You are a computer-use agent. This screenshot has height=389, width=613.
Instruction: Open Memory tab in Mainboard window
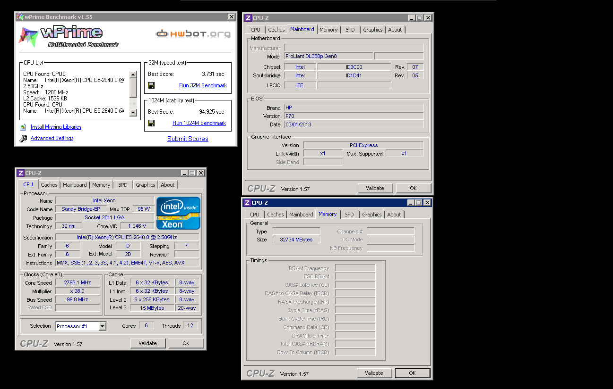click(x=328, y=30)
